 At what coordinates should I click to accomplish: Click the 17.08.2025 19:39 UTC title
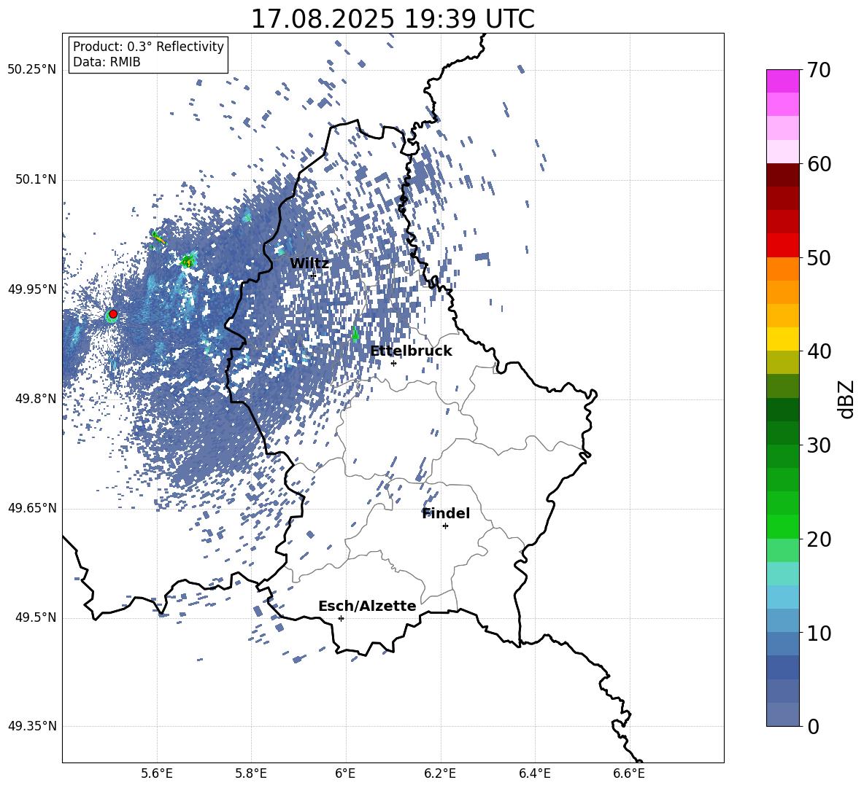[x=393, y=19]
